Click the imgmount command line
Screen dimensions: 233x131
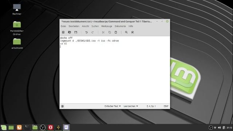(x=90, y=41)
